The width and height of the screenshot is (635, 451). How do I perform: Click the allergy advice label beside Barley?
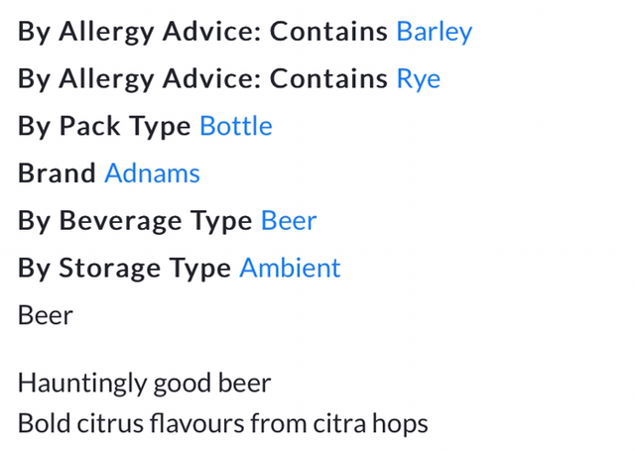pyautogui.click(x=202, y=31)
